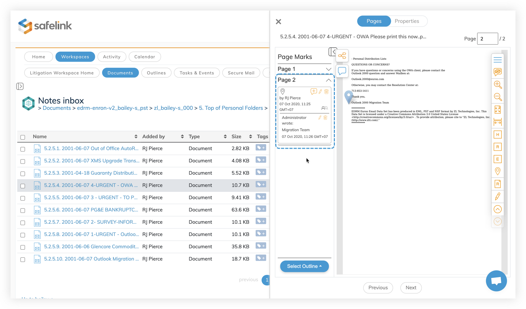Select the pencil drawing tool in toolbar
Image resolution: width=526 pixels, height=309 pixels.
click(x=498, y=196)
